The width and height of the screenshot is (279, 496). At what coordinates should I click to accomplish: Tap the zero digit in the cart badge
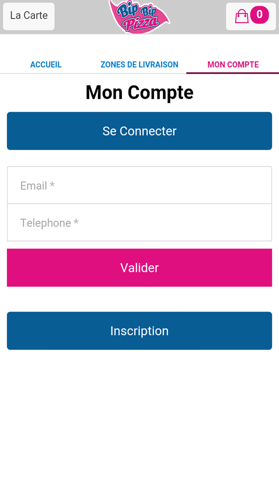click(x=259, y=15)
